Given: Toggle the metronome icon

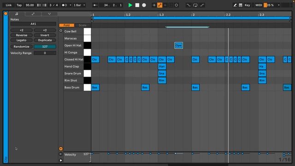Looking at the screenshot, I should [65, 5].
